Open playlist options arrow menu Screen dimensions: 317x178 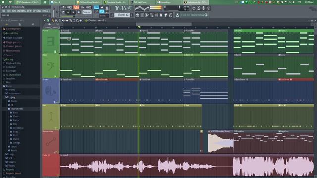pos(44,20)
